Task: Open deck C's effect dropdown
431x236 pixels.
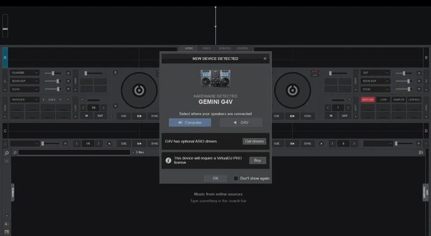Action: [25, 144]
